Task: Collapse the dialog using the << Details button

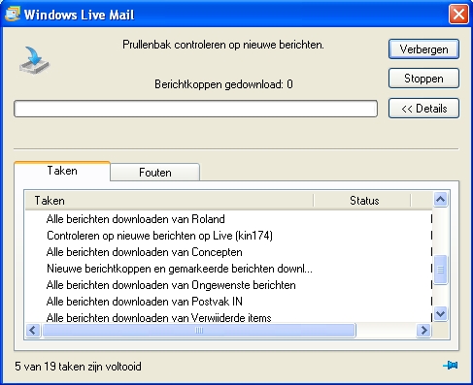Action: (x=423, y=109)
